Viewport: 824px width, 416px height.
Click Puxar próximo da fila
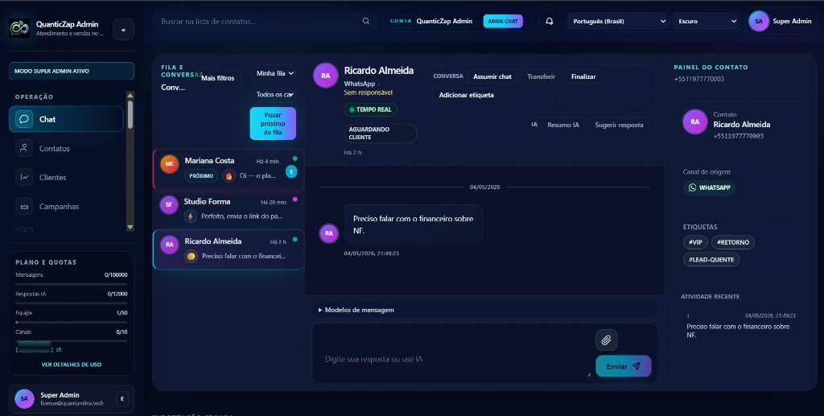[x=273, y=124]
